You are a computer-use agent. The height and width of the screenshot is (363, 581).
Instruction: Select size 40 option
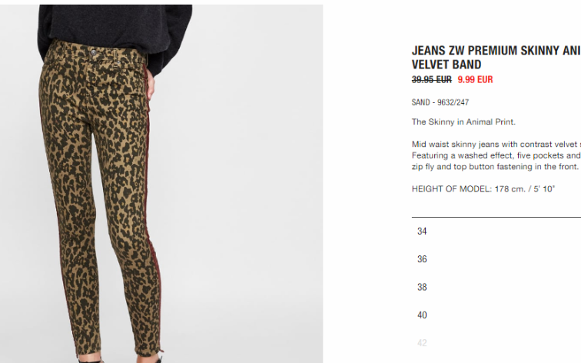(422, 315)
